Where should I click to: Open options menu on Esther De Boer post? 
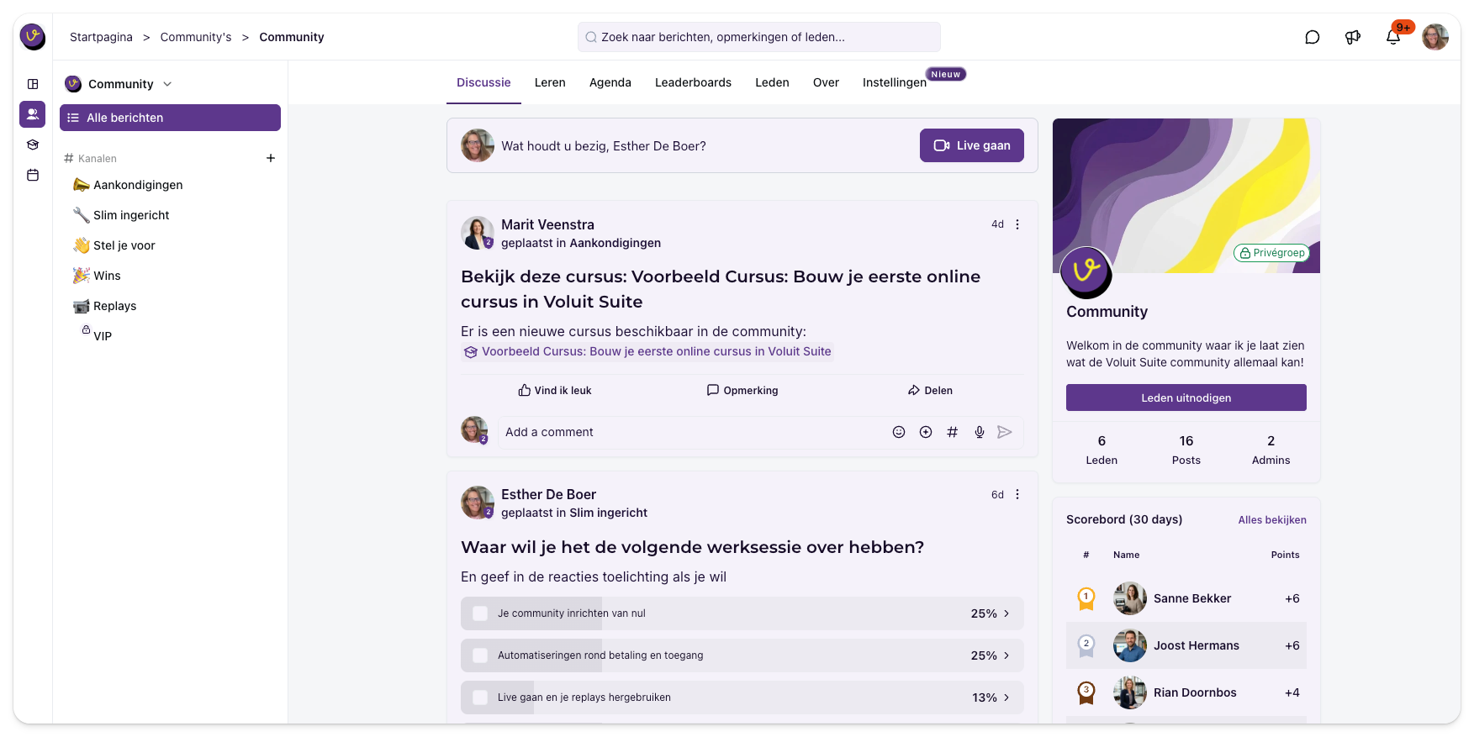pos(1017,494)
